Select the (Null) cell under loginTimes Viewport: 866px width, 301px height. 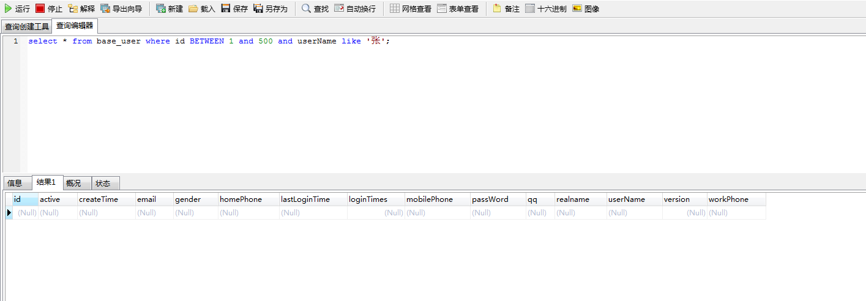[x=376, y=213]
